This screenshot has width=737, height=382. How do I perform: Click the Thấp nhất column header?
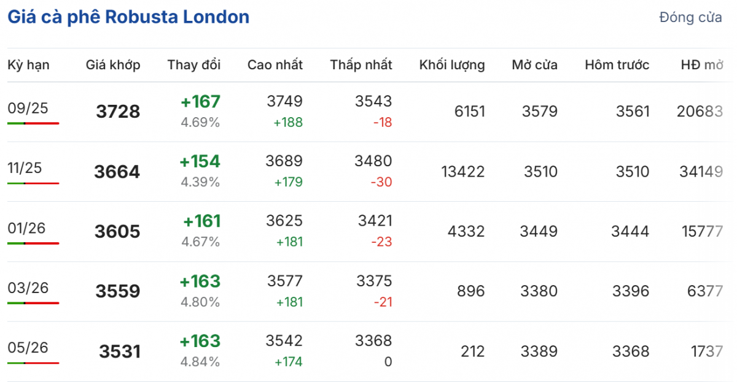361,65
